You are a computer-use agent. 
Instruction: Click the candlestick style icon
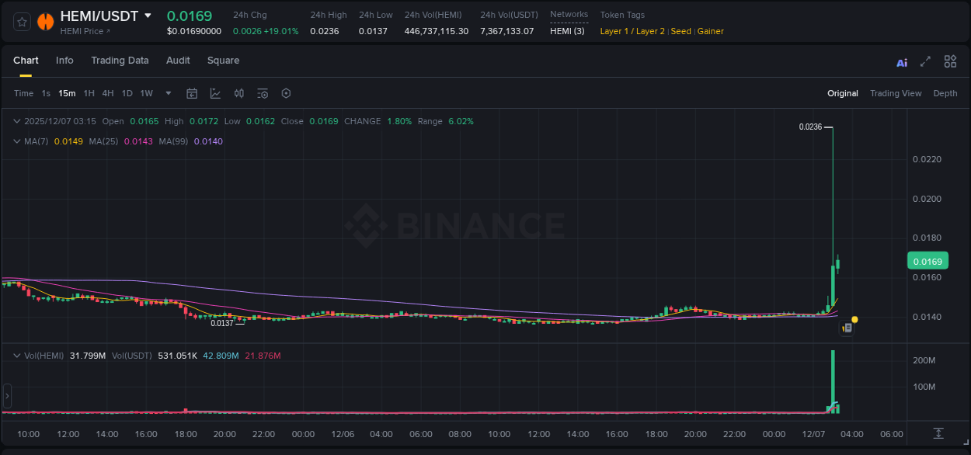point(239,93)
